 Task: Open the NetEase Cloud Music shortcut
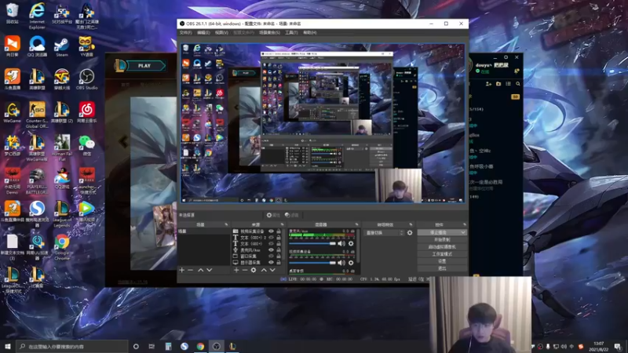(x=86, y=112)
